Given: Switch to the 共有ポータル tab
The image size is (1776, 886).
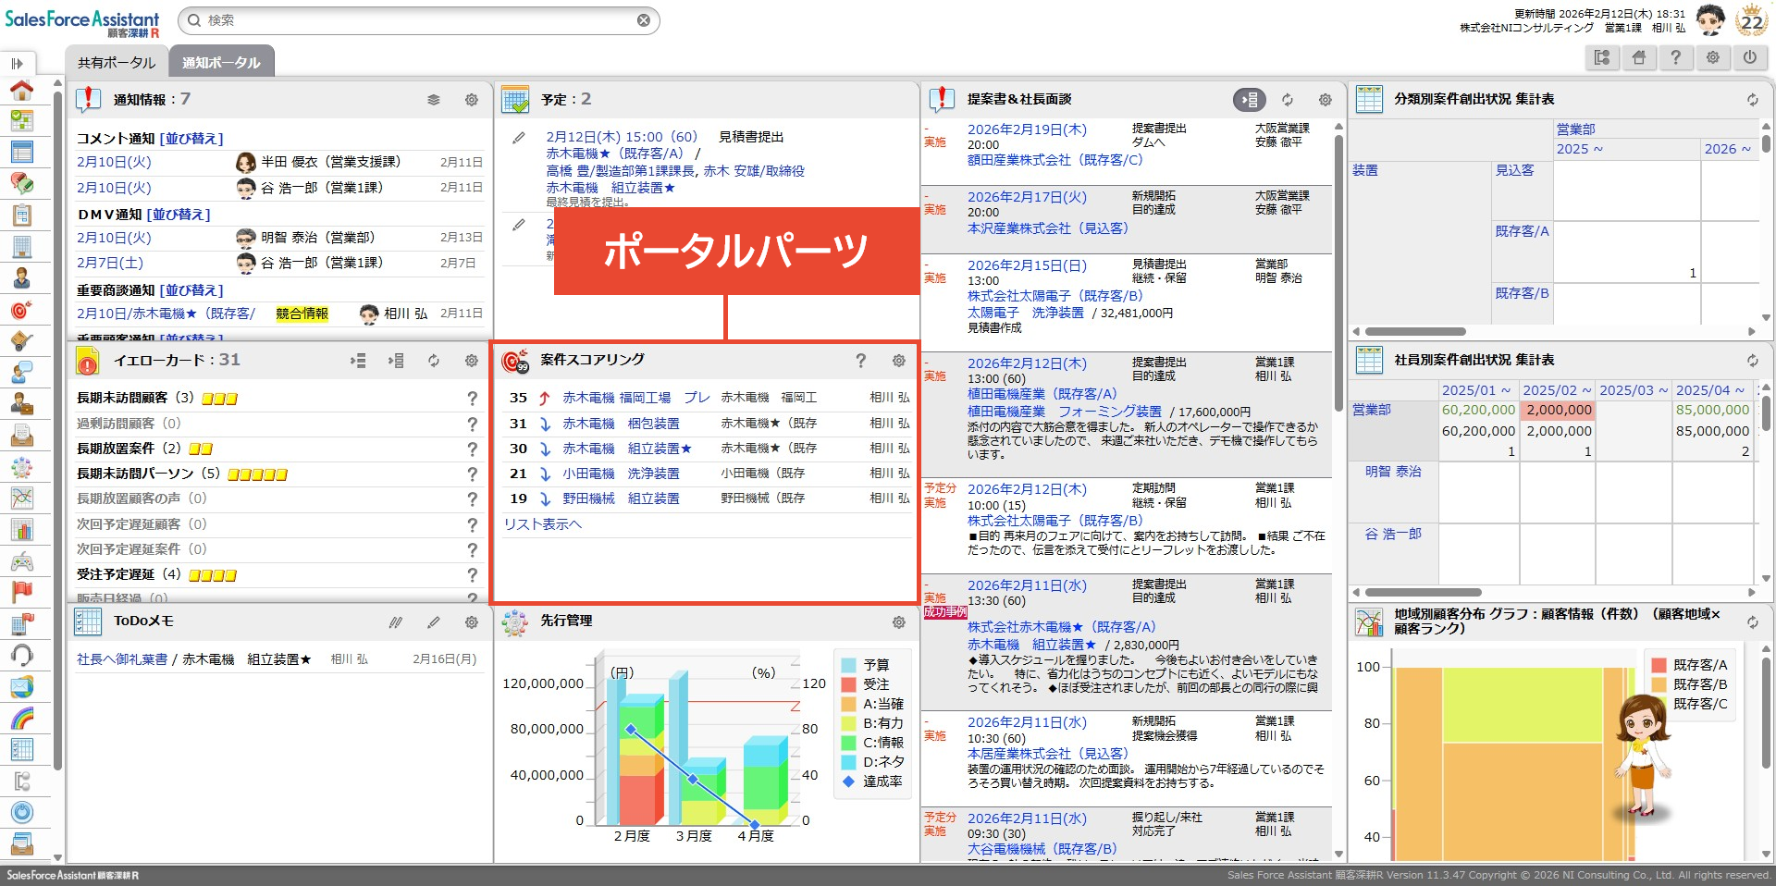Looking at the screenshot, I should pyautogui.click(x=117, y=63).
